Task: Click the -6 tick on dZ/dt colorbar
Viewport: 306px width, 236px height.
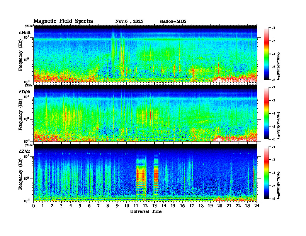Action: click(274, 199)
